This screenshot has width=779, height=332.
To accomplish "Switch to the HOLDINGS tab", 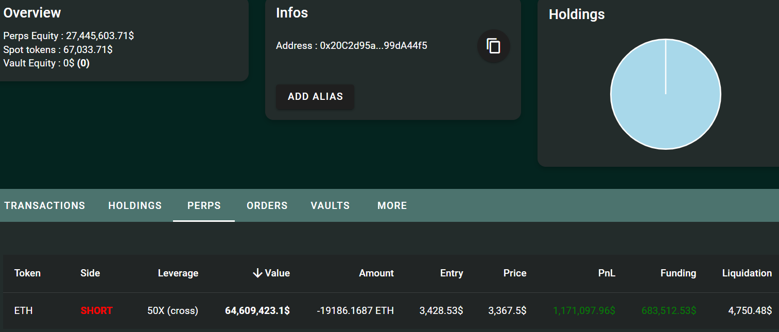I will point(135,205).
